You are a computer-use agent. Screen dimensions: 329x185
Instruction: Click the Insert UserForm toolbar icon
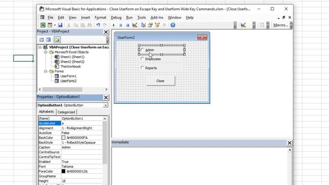pyautogui.click(x=50, y=25)
